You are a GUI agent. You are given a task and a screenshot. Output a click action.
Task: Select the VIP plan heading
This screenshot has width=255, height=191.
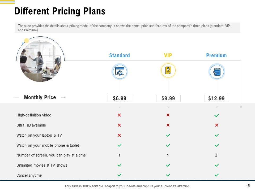pyautogui.click(x=168, y=55)
